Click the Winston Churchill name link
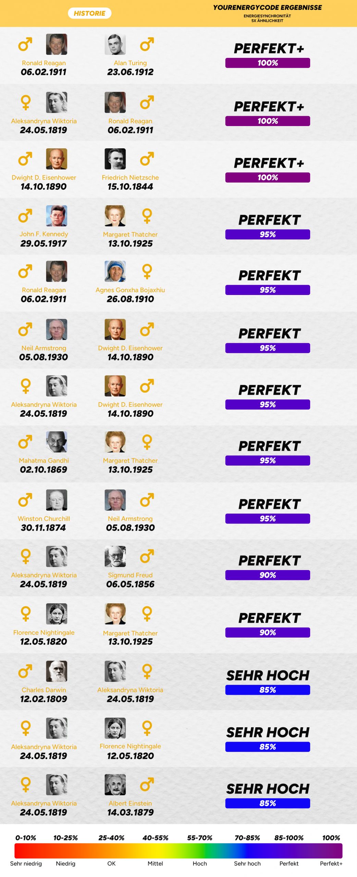This screenshot has height=877, width=357. [44, 519]
